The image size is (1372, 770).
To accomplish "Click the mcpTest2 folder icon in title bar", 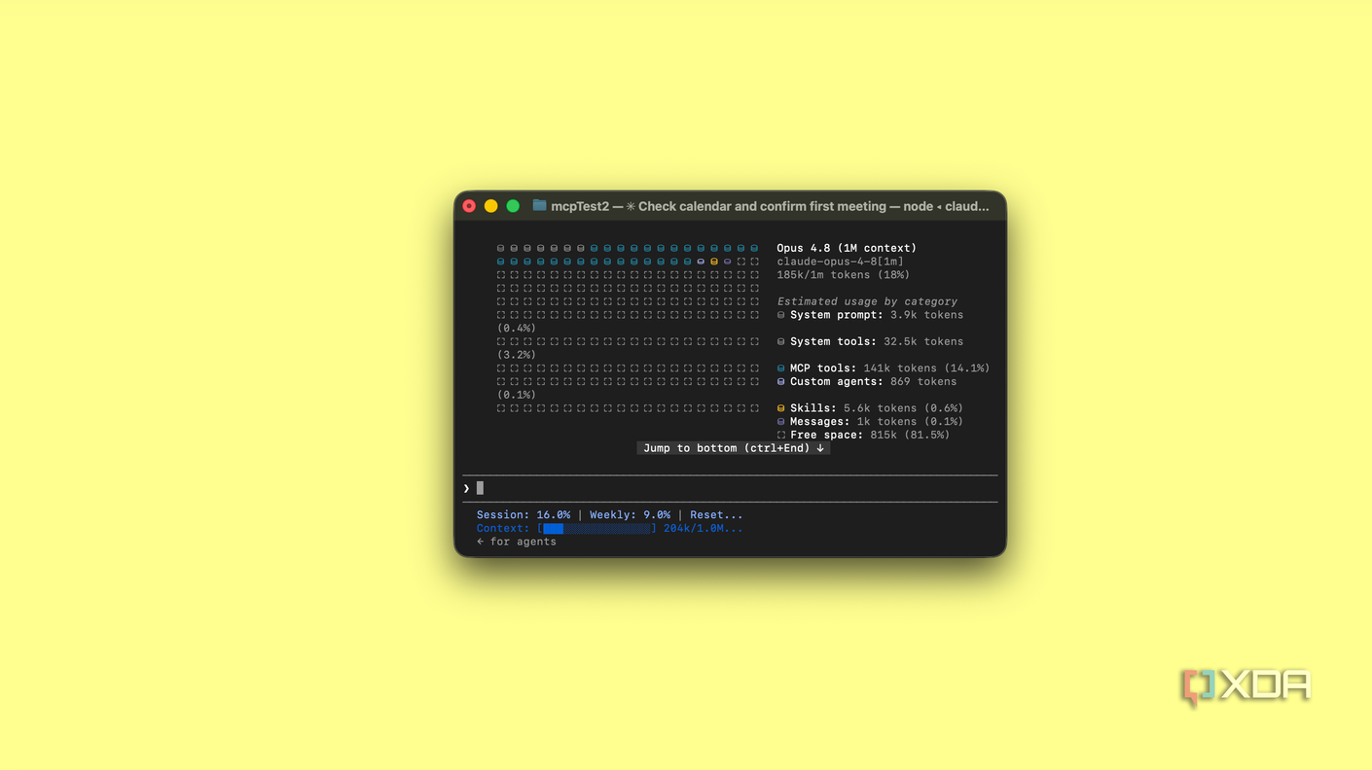I will (x=539, y=206).
